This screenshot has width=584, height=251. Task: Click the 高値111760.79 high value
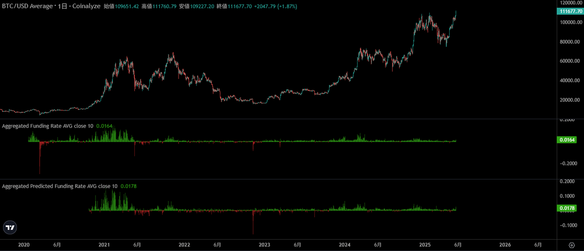159,6
